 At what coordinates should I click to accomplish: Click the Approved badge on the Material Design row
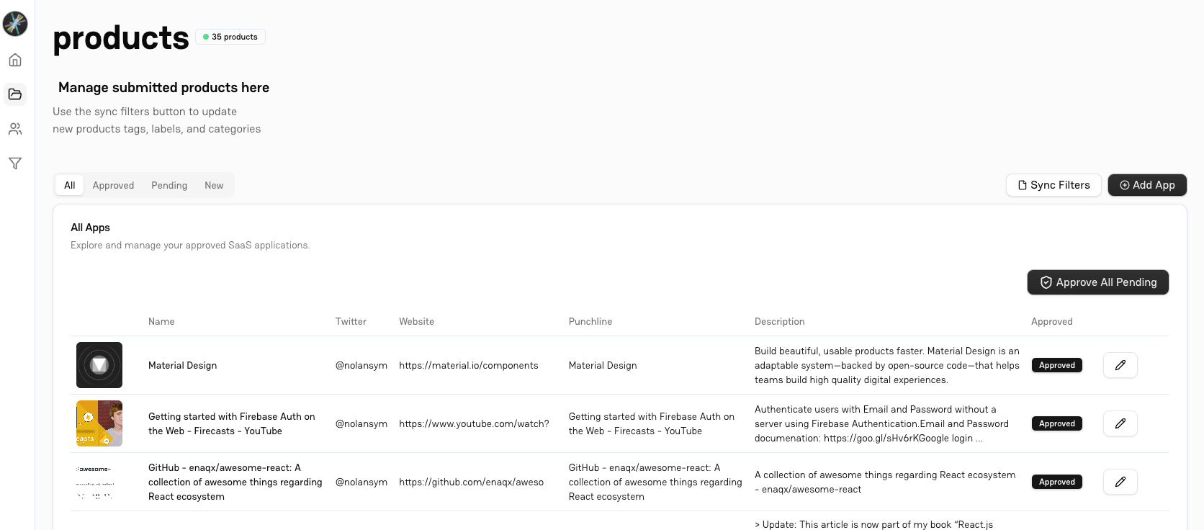coord(1056,365)
